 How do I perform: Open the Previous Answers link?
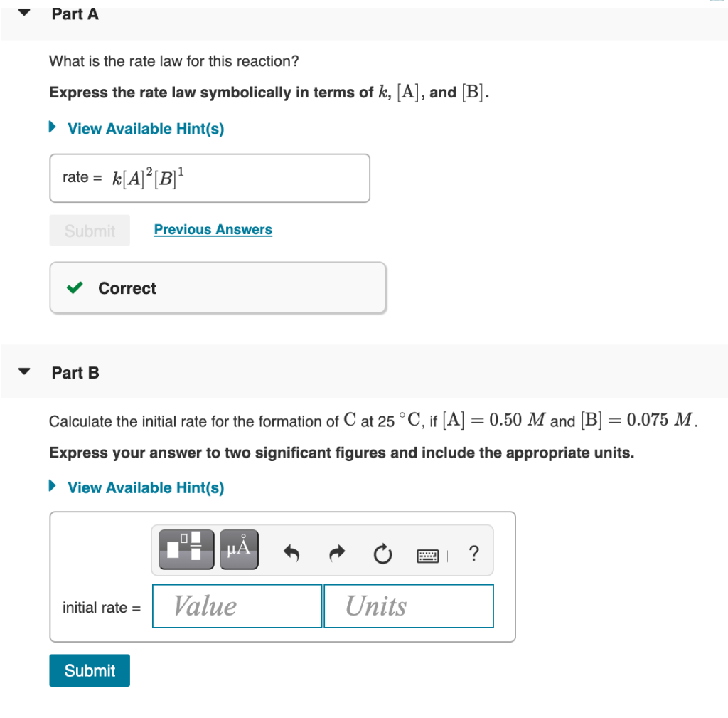pos(213,229)
